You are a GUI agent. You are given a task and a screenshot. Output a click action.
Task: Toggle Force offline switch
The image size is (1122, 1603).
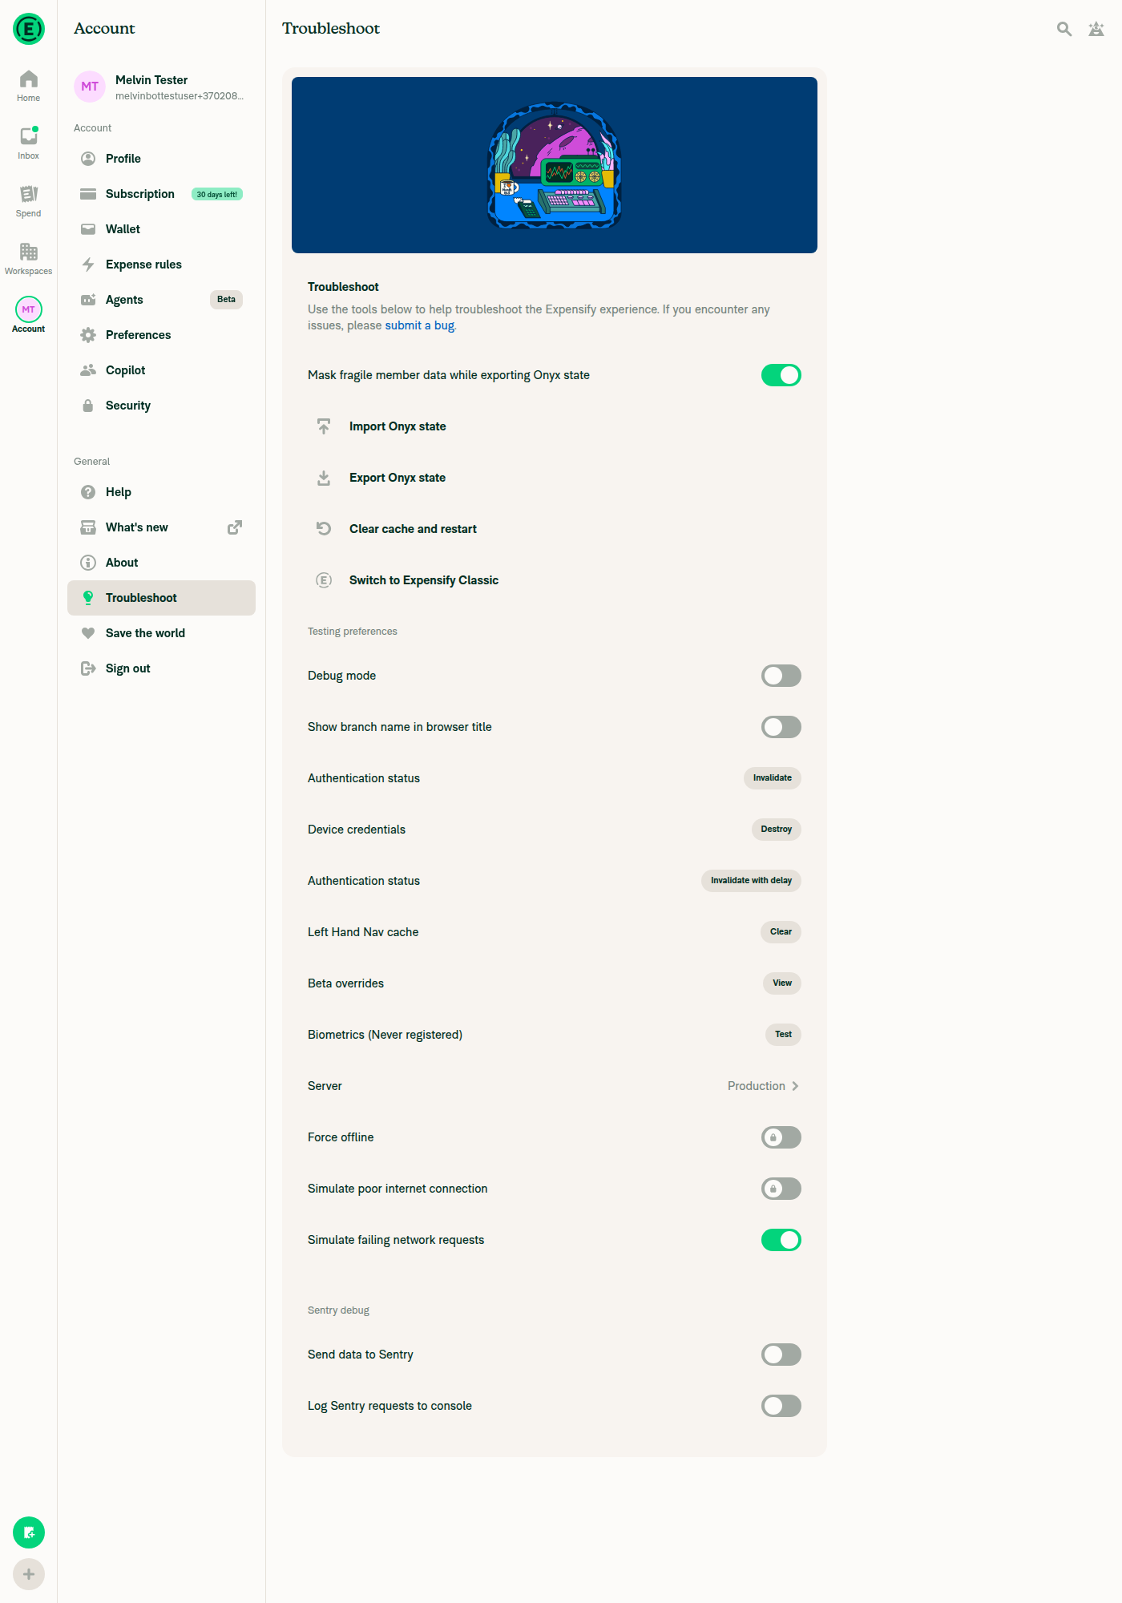tap(781, 1137)
